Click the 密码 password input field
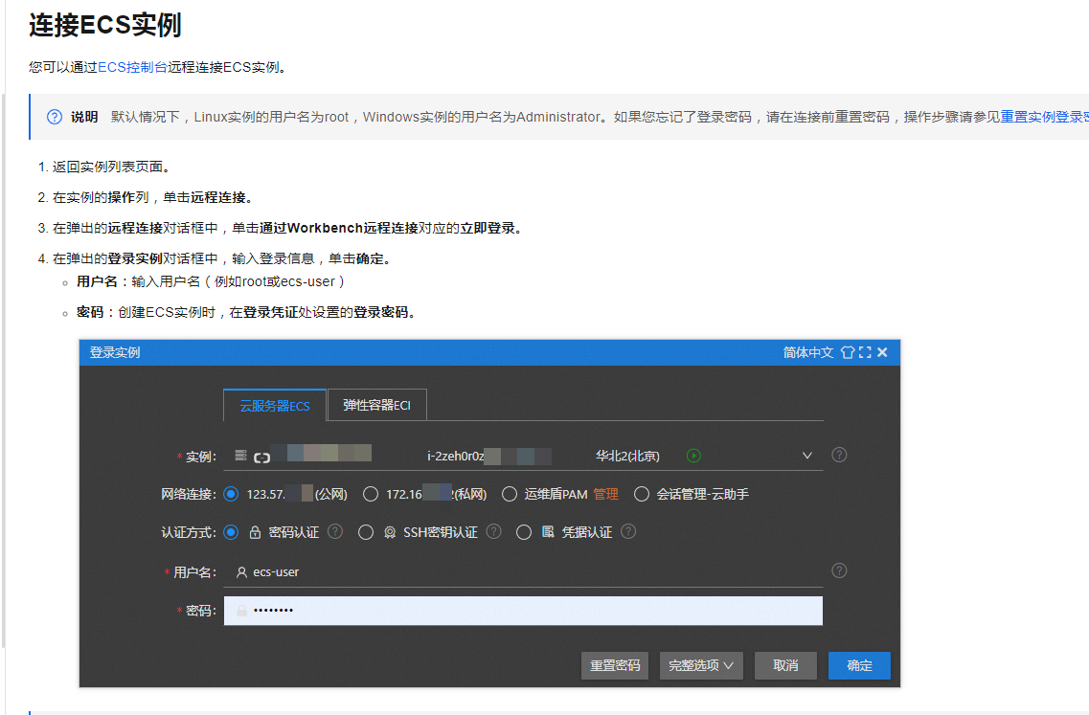 click(523, 611)
